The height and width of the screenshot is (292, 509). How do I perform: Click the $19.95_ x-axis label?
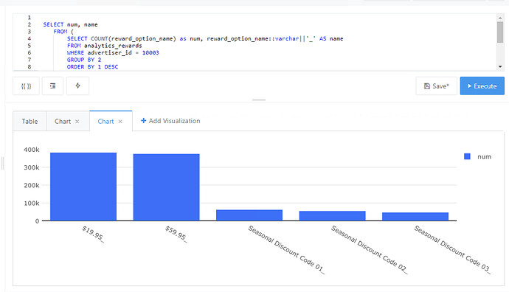tap(93, 234)
